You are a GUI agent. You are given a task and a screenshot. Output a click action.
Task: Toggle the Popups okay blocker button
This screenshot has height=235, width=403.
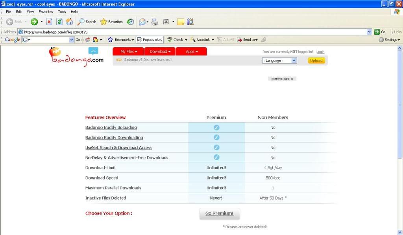coord(150,40)
